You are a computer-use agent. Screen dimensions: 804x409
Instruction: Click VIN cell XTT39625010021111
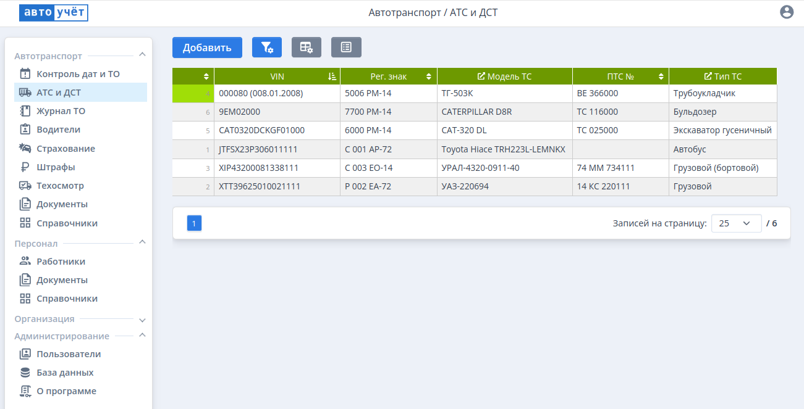pyautogui.click(x=277, y=186)
